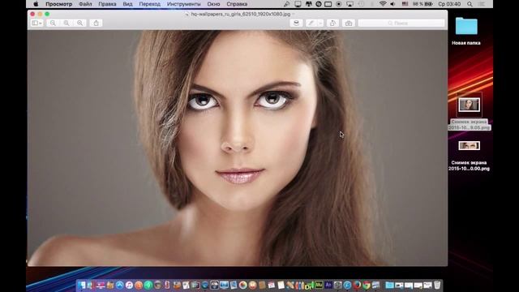Click the Wi-Fi status icon

click(383, 4)
